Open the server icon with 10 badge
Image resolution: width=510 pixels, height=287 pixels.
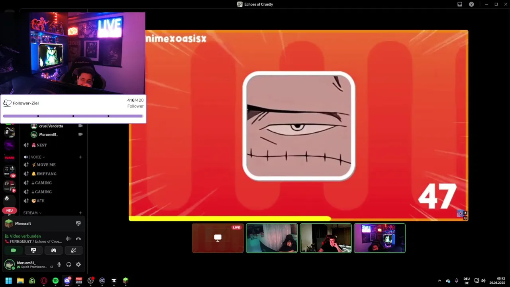(10, 171)
